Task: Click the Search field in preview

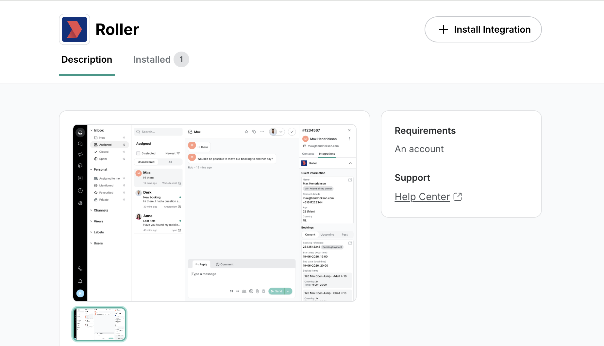Action: point(158,132)
